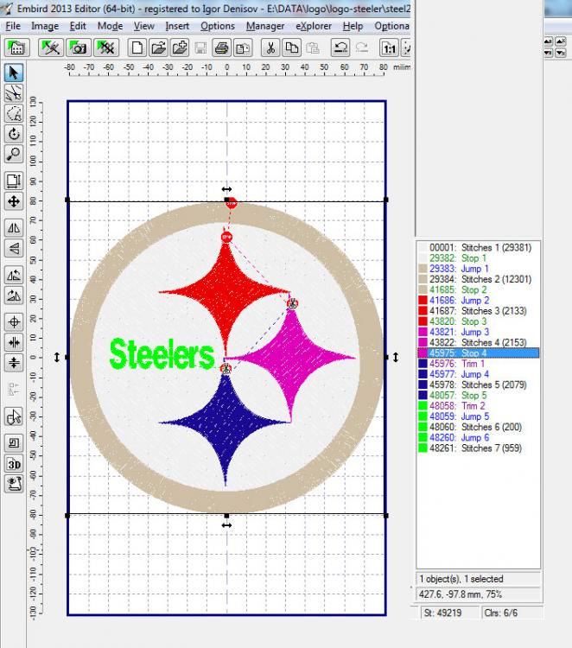Open the eye preview sewing icon

14,484
